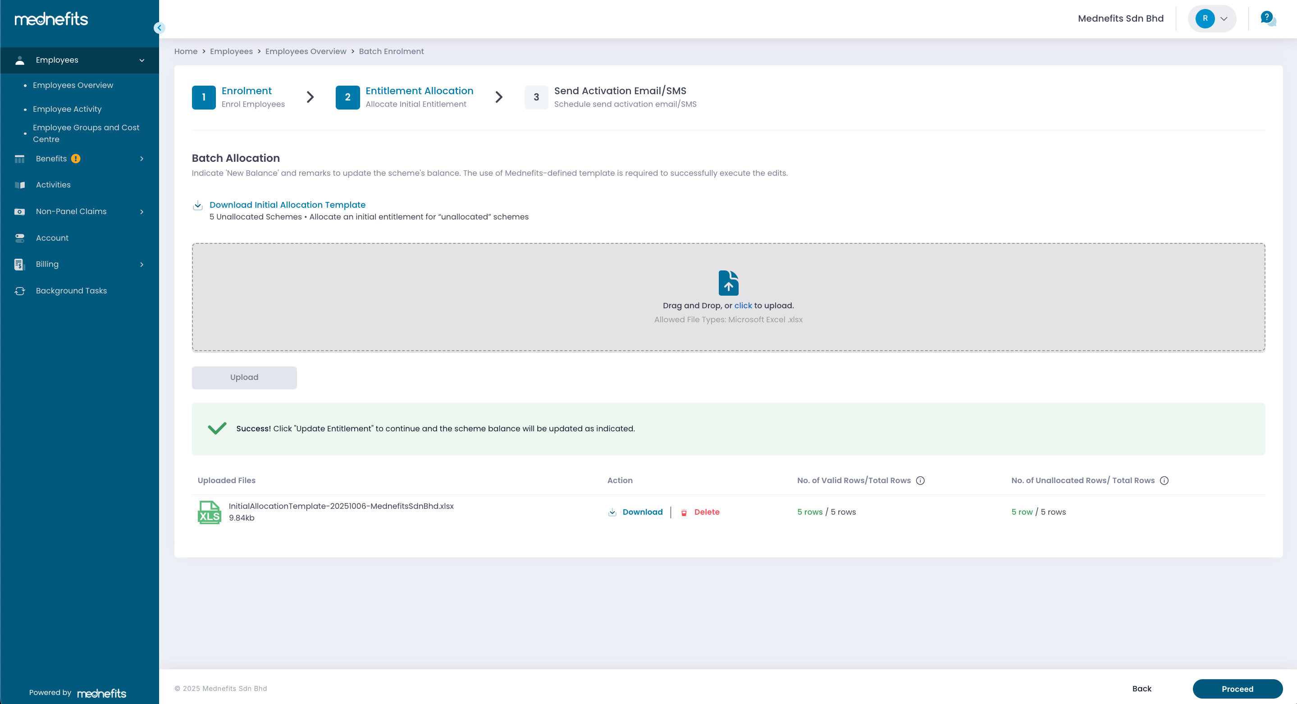Click info icon beside Valid Rows header
The width and height of the screenshot is (1297, 704).
point(920,480)
